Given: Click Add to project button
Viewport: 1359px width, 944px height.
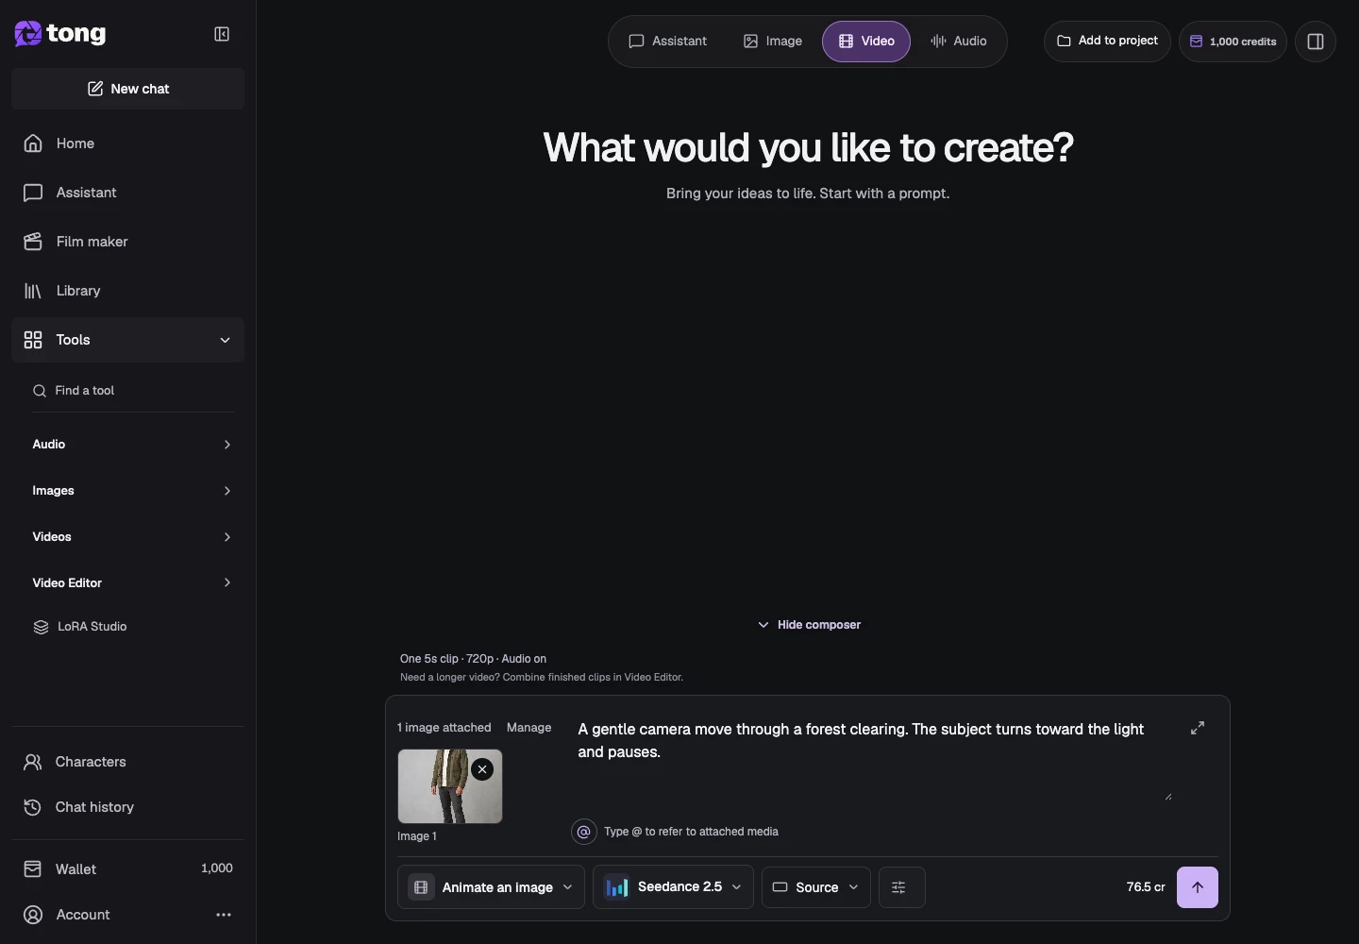Looking at the screenshot, I should (1107, 42).
